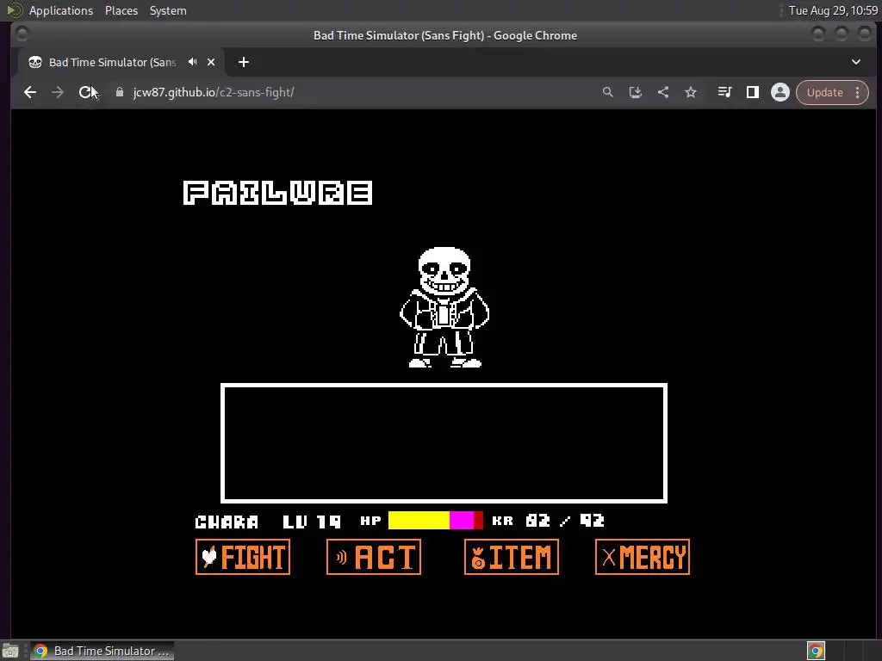Click the Update Chrome button
The width and height of the screenshot is (882, 661).
click(x=824, y=92)
